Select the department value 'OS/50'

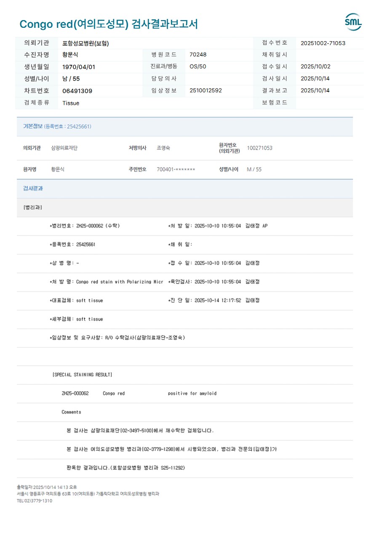pos(198,67)
